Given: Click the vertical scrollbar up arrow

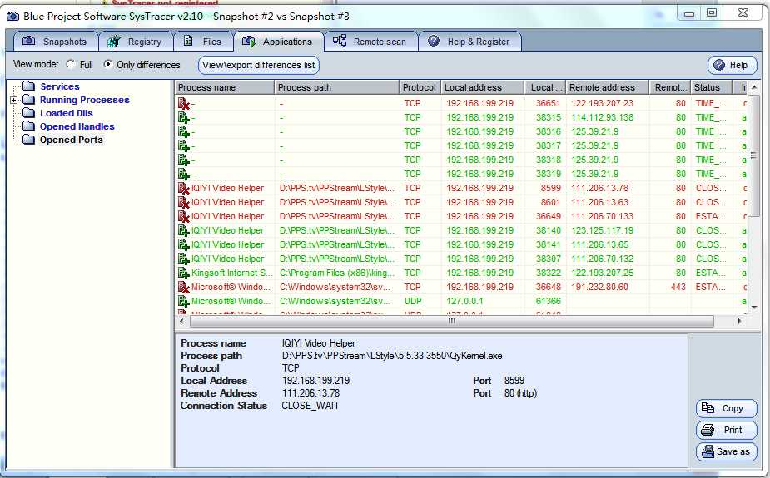Looking at the screenshot, I should pyautogui.click(x=754, y=87).
